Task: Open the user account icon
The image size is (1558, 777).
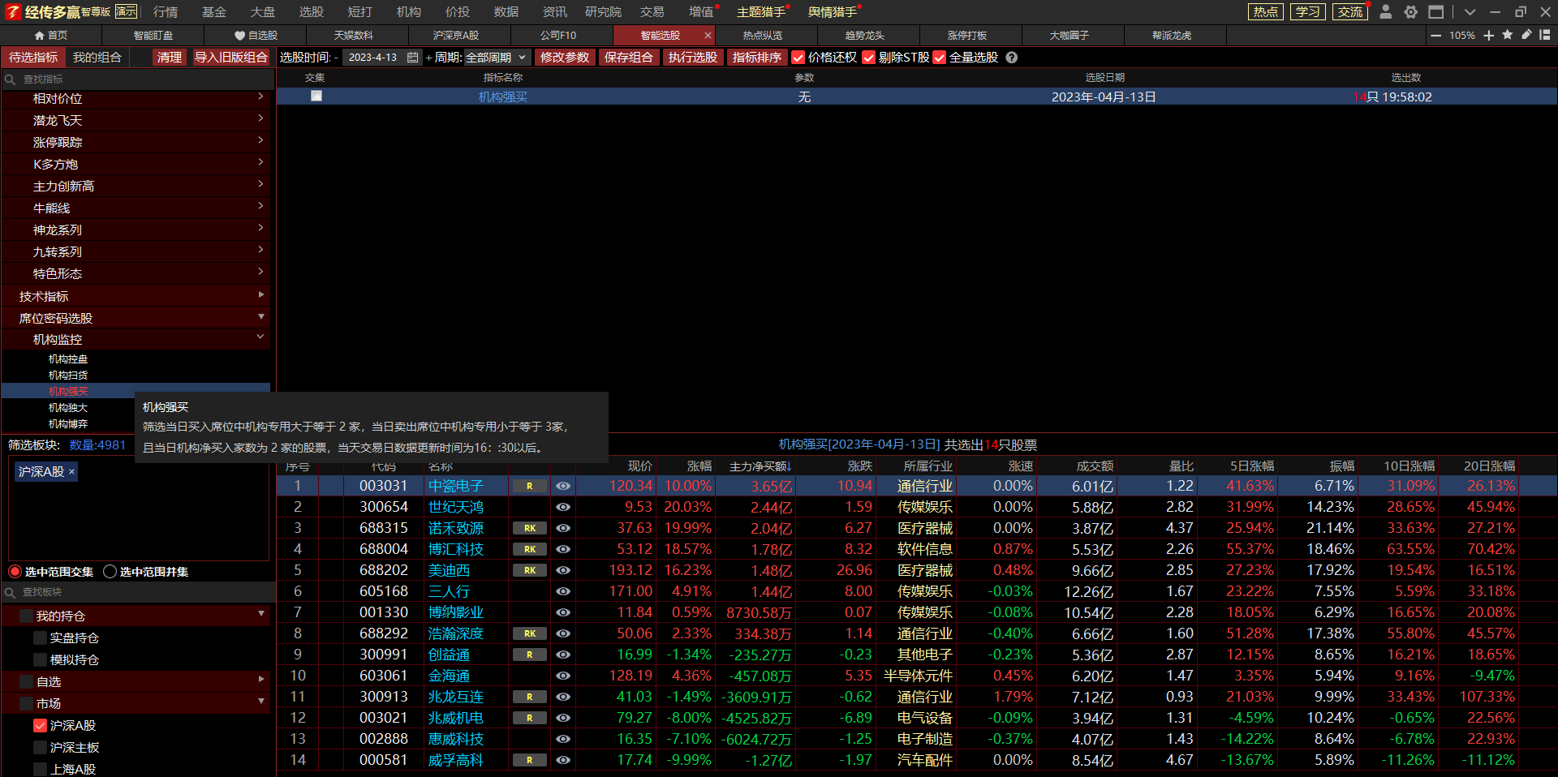Action: tap(1386, 12)
